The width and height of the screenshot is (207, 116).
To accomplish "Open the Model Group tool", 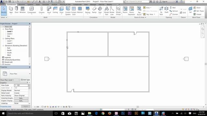I will point(118,11).
